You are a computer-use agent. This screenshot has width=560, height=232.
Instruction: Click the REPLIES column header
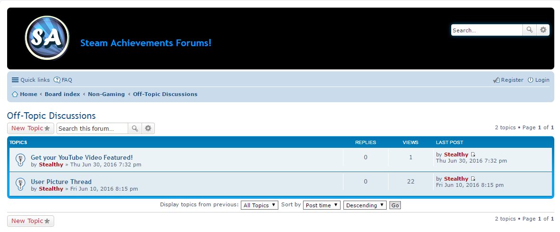(x=365, y=142)
